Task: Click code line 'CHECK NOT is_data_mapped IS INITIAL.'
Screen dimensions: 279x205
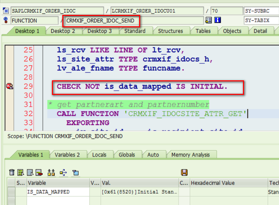Action: click(x=142, y=87)
